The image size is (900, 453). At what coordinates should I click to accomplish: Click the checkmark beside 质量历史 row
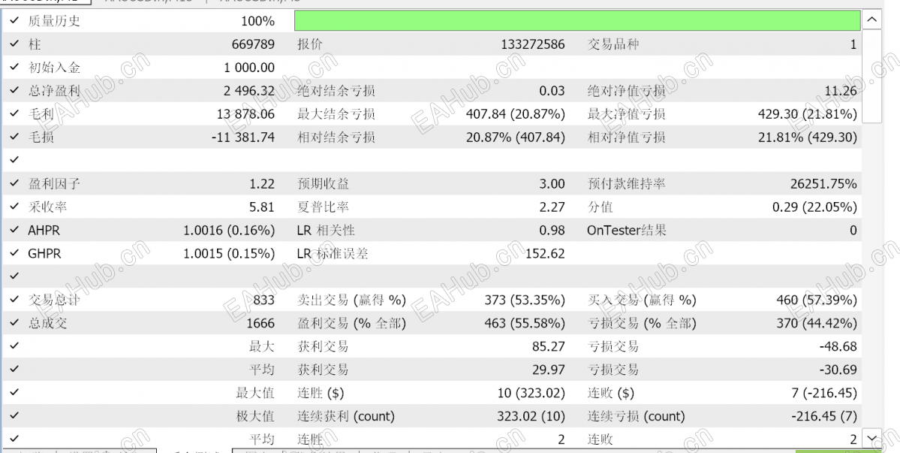tap(14, 21)
